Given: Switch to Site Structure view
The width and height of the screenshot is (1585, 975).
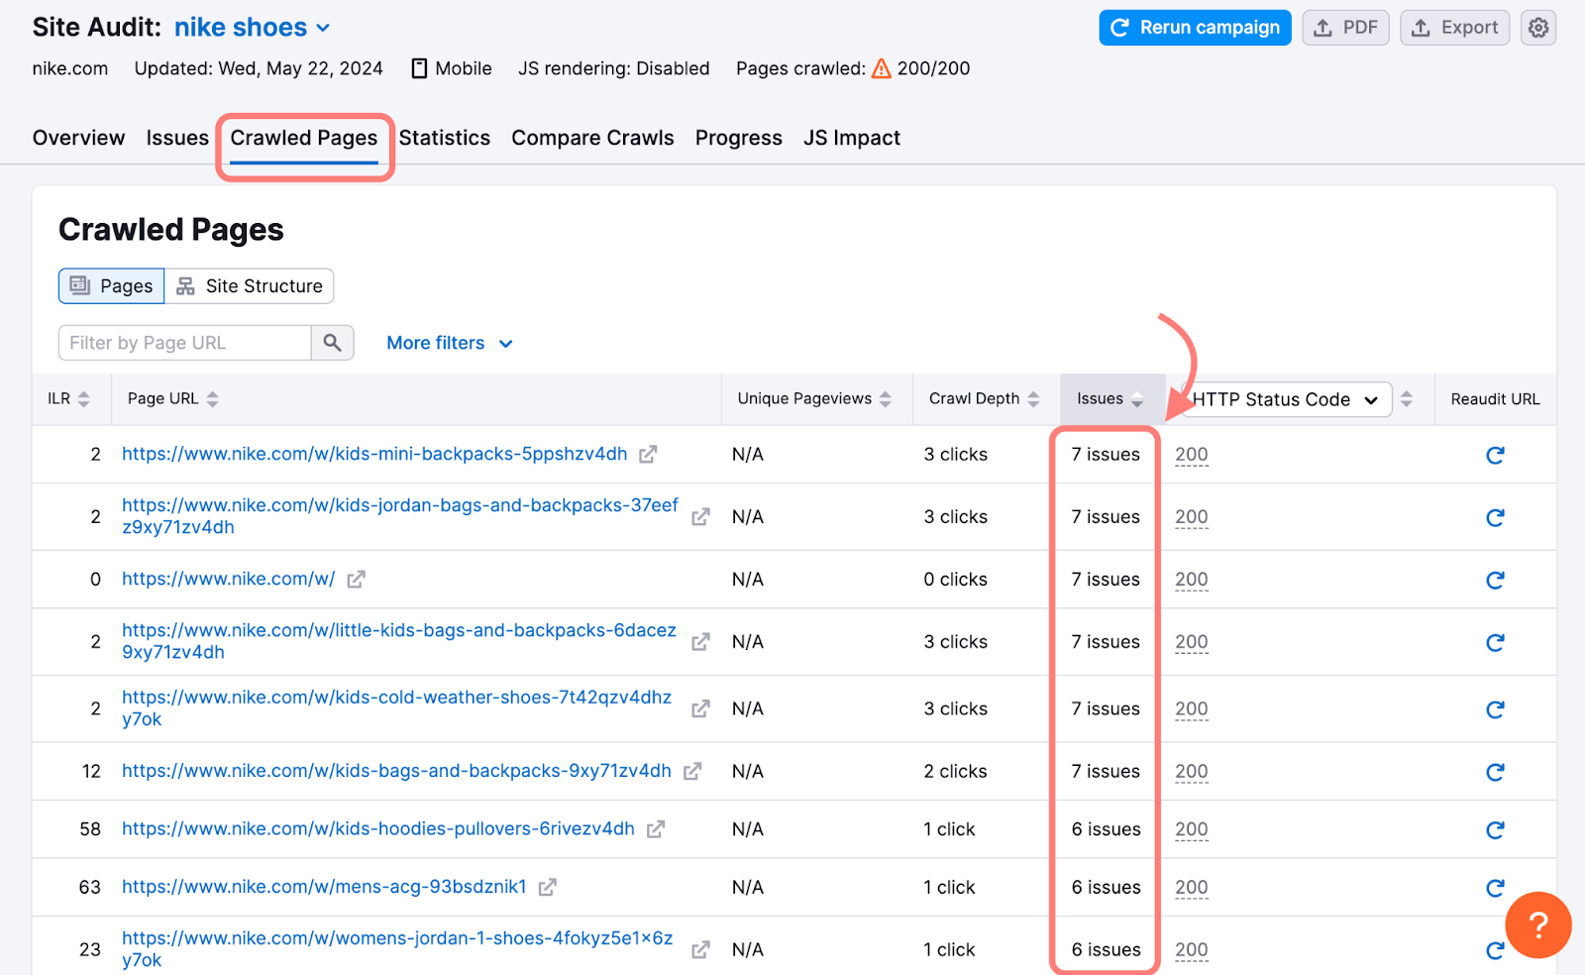Looking at the screenshot, I should [250, 286].
